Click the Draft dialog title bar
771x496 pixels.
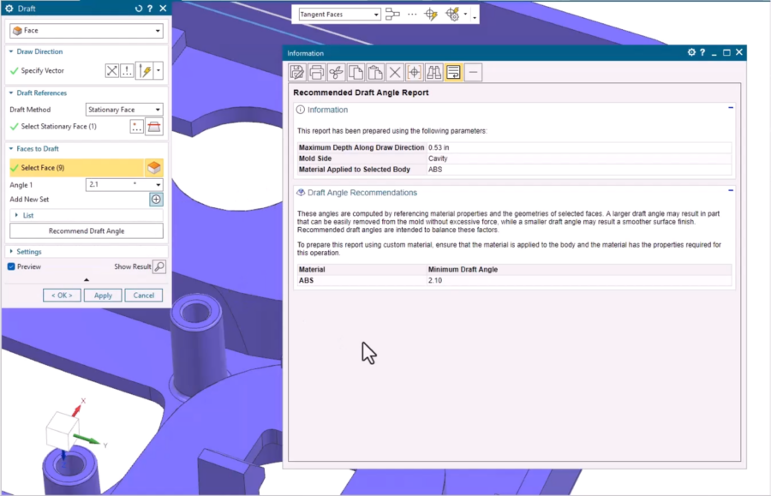pos(60,7)
